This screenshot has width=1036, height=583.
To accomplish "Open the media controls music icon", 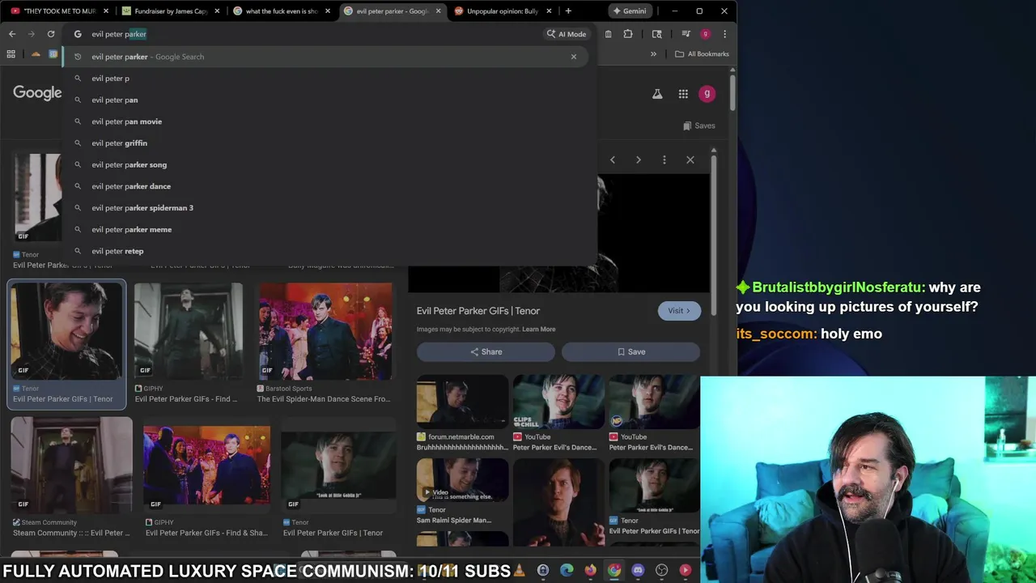I will (686, 34).
